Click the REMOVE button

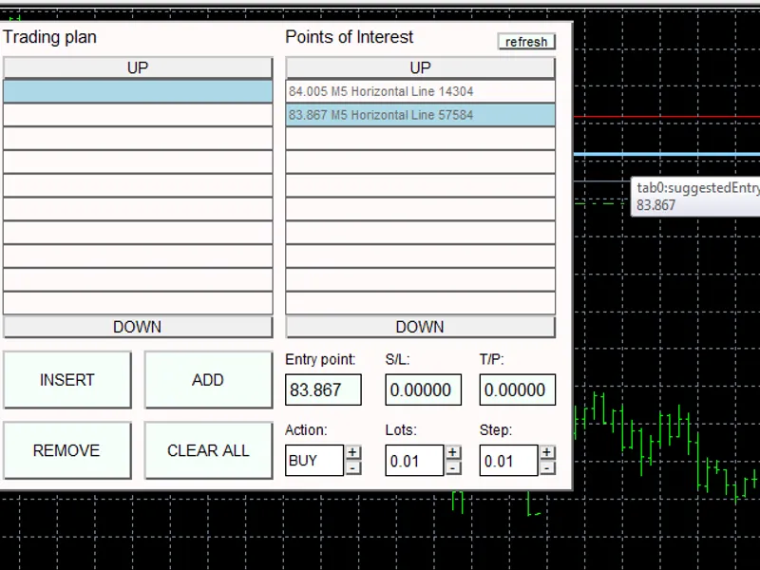[67, 450]
